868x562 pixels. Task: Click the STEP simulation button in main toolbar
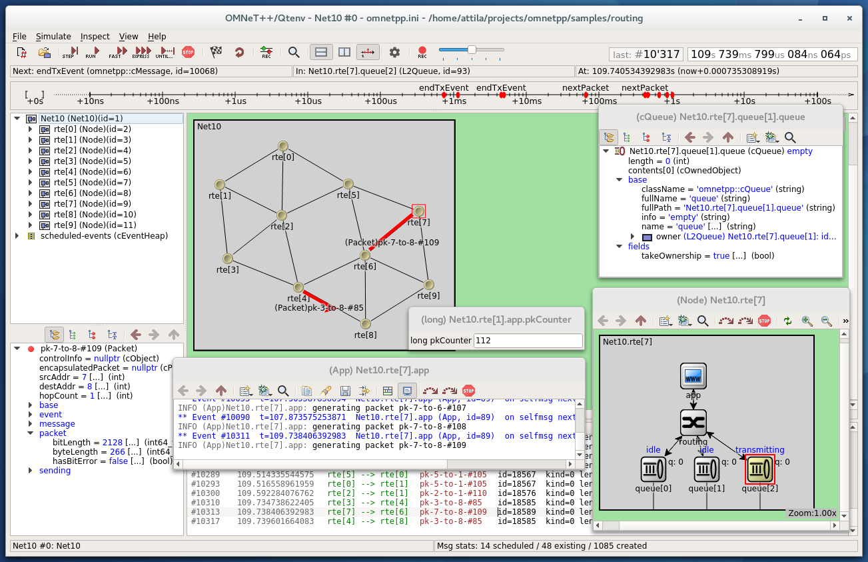[69, 52]
